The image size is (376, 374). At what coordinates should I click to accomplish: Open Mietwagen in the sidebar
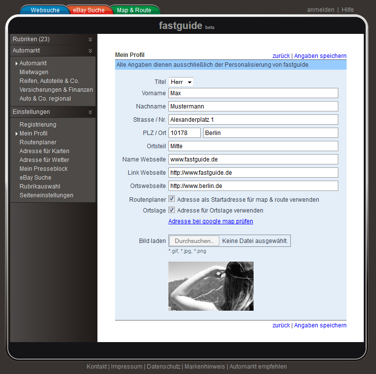click(x=34, y=72)
